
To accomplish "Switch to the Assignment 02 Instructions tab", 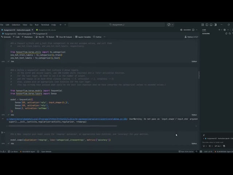I will (17, 30).
